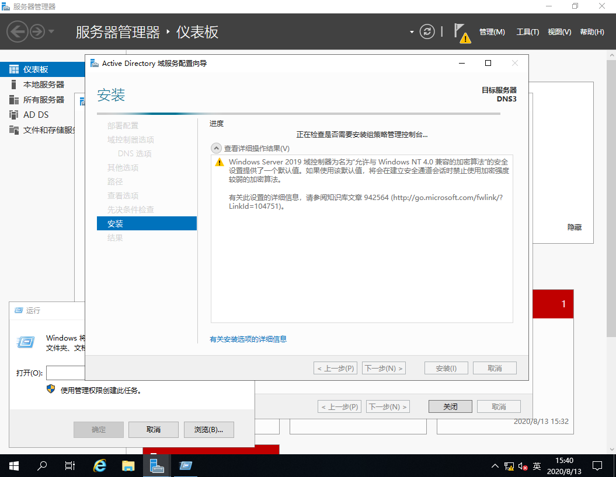The height and width of the screenshot is (477, 616).
Task: Switch to Run dialog taskbar icon
Action: click(186, 465)
